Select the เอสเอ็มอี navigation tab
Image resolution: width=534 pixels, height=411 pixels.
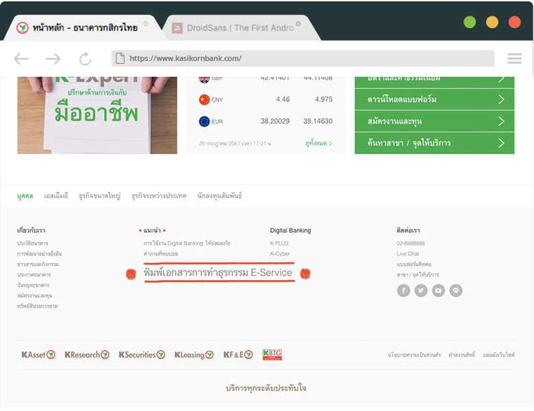pyautogui.click(x=56, y=196)
